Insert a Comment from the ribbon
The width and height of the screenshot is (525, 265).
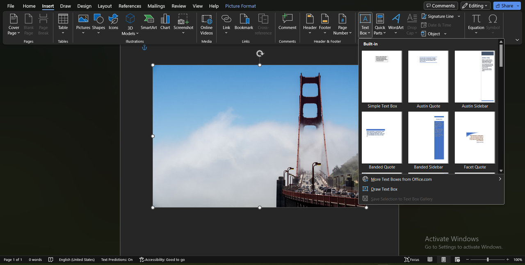(288, 22)
